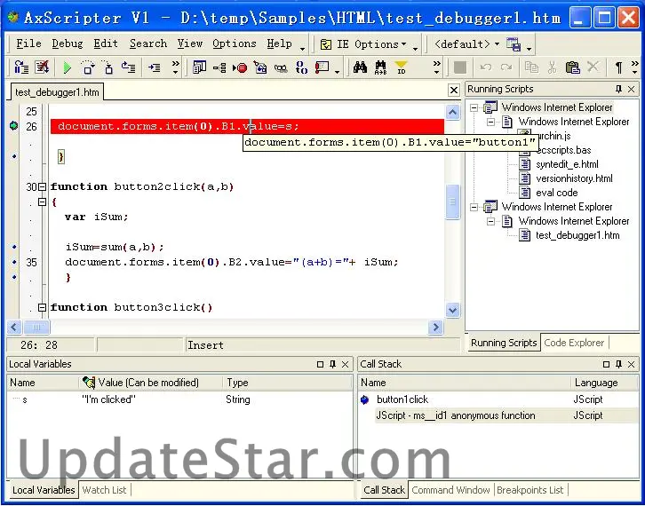
Task: Collapse first nested Windows Internet Explorer node
Action: point(490,123)
